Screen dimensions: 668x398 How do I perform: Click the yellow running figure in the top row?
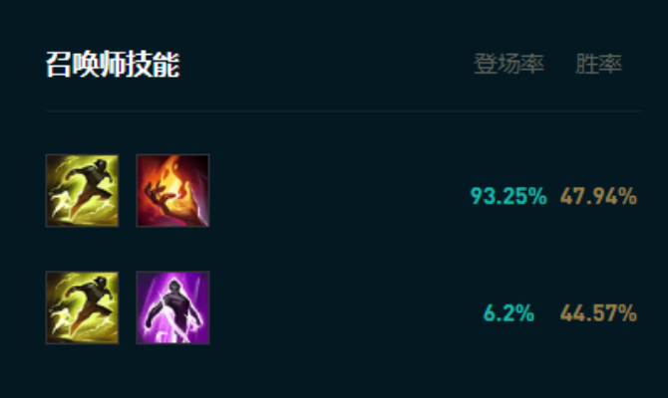[82, 190]
